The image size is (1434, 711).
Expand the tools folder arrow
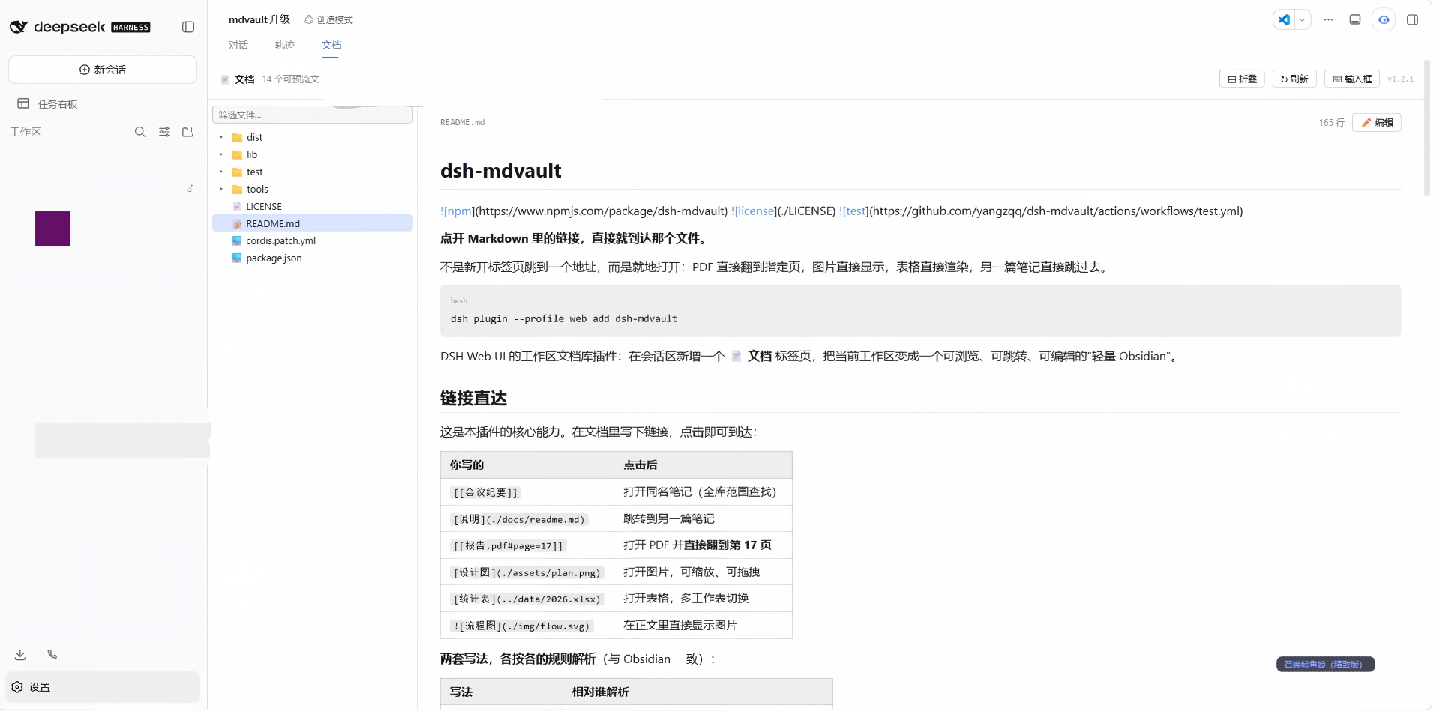[x=221, y=189]
